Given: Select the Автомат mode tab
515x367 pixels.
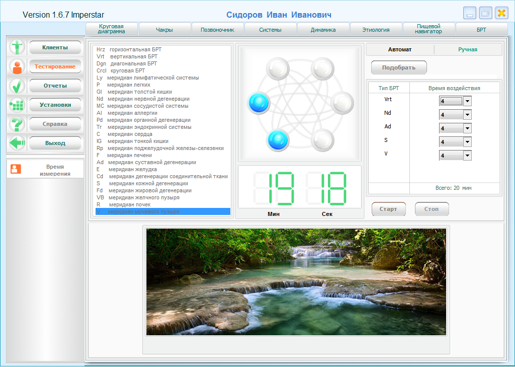Looking at the screenshot, I should tap(400, 49).
